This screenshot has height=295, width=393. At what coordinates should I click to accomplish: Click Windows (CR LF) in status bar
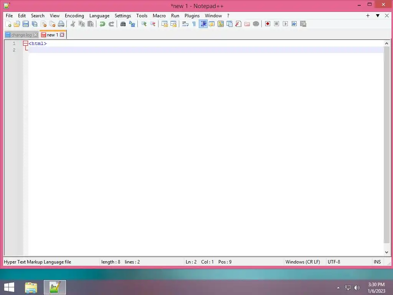(302, 262)
